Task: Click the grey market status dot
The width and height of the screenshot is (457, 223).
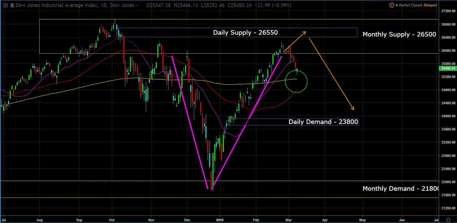Action: (x=396, y=5)
